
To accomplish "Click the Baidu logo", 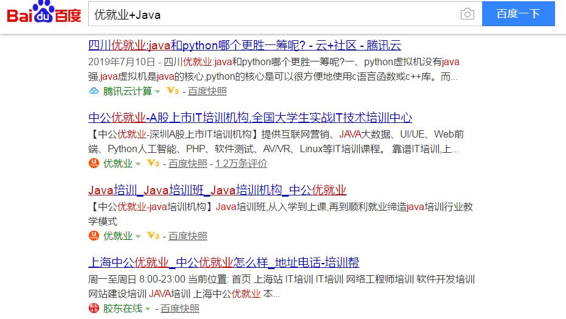I will [44, 13].
